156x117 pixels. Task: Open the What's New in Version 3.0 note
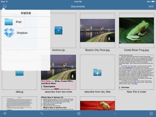coord(58,103)
